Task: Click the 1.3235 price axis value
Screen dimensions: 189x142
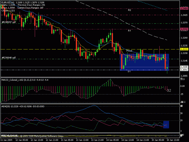Action: click(x=184, y=46)
